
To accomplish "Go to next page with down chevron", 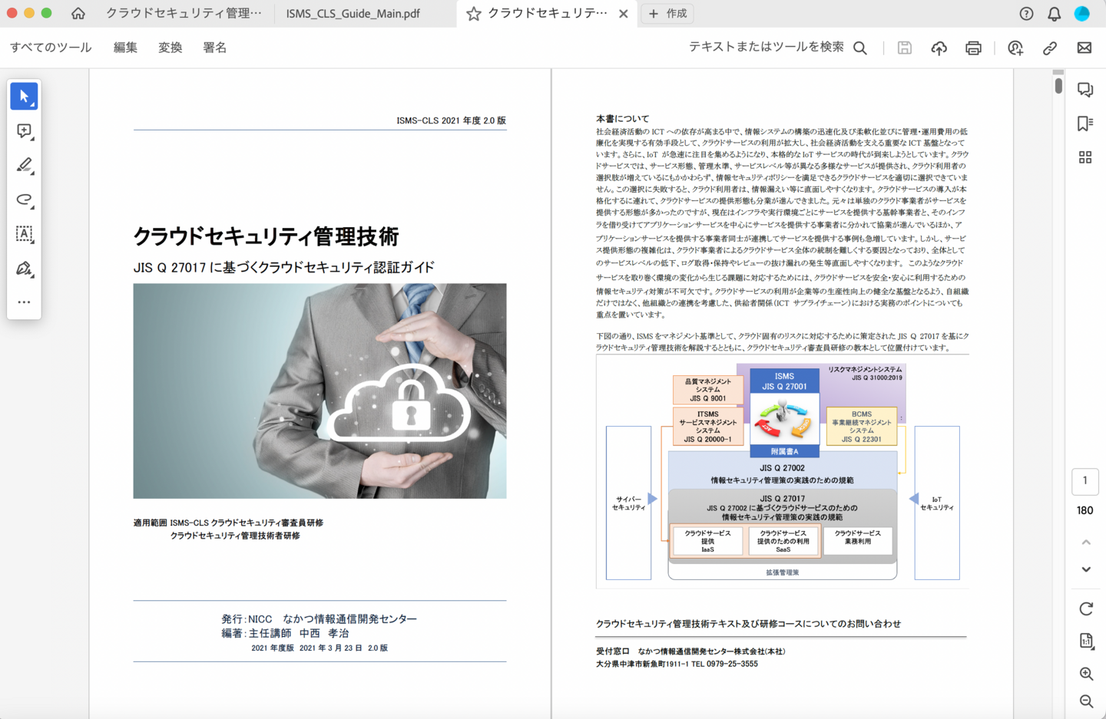I will (x=1086, y=569).
